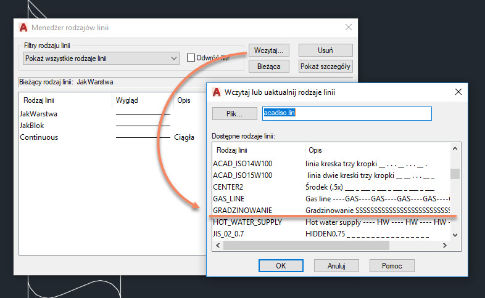
Task: Click the Gradzinowanie SSSS description text
Action: tap(378, 211)
